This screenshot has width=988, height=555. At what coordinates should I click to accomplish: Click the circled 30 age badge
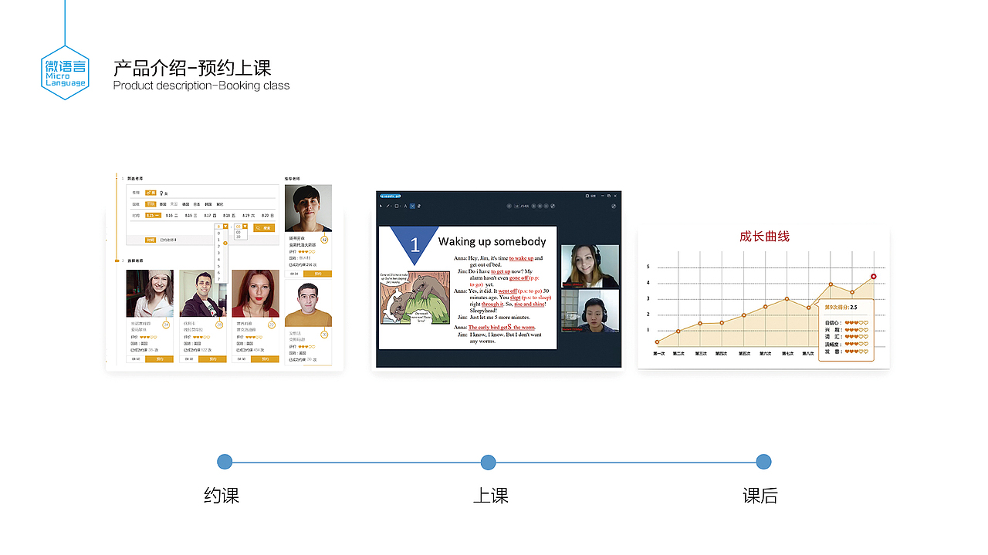point(324,334)
